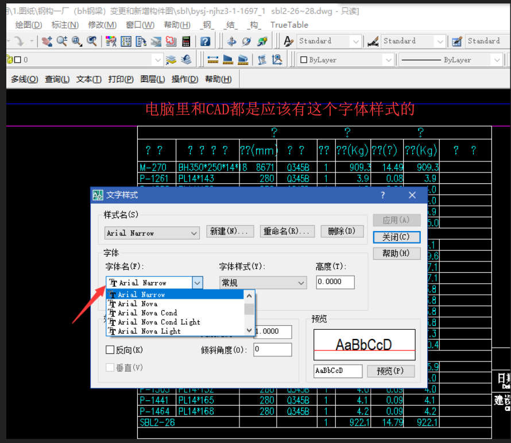
Task: Open the Sheet Set Manager icon
Action: pos(156,41)
